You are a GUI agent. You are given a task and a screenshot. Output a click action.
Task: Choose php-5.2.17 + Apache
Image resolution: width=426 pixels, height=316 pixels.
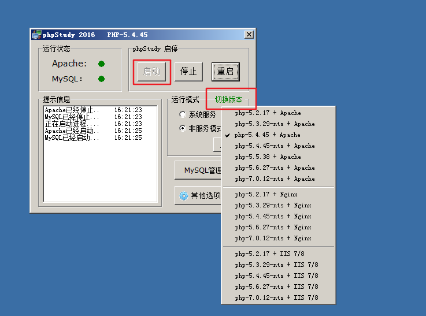(279, 113)
